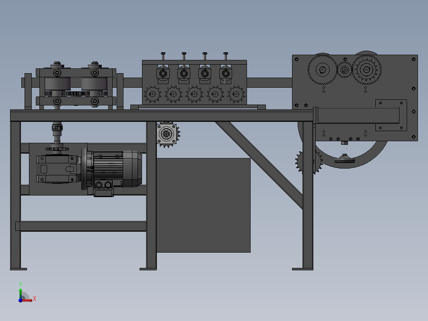Select the motor's rounded fan cover end

tap(132, 169)
